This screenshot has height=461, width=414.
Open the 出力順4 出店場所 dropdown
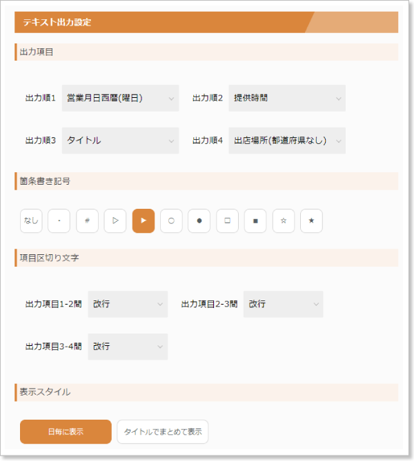coord(287,141)
